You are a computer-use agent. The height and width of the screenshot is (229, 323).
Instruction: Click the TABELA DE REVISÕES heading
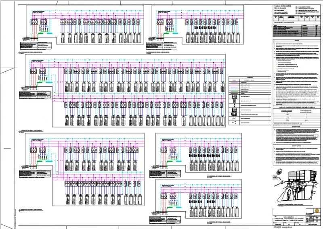pyautogui.click(x=283, y=7)
